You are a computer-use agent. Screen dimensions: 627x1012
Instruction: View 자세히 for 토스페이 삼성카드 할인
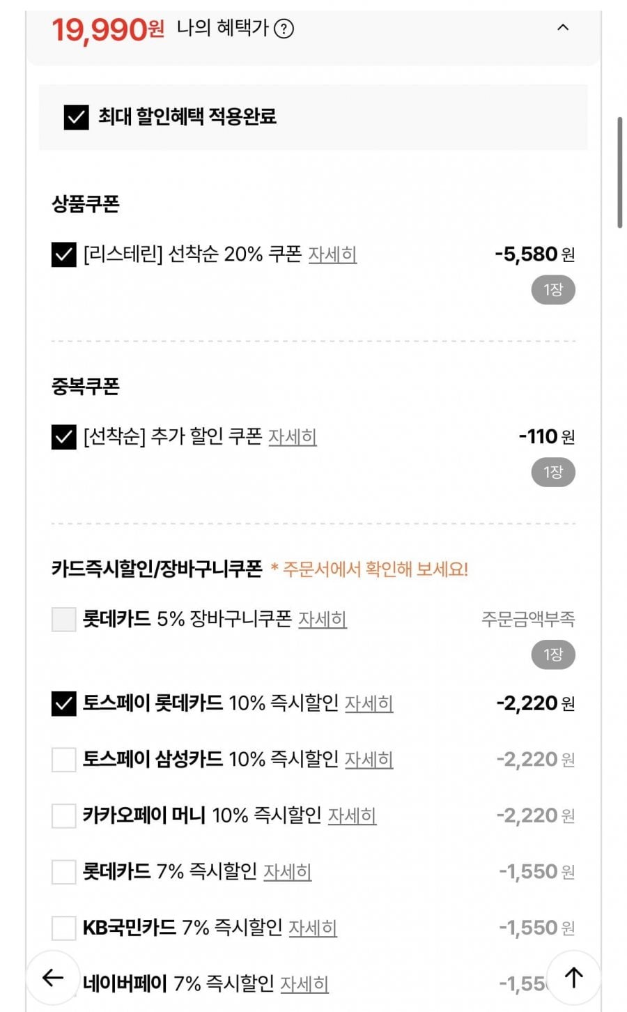[x=369, y=760]
